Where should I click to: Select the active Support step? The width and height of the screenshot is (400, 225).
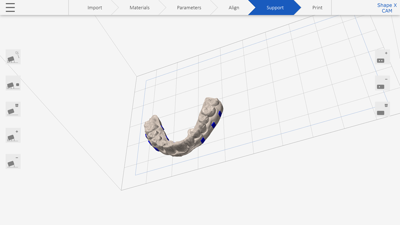[x=275, y=8]
